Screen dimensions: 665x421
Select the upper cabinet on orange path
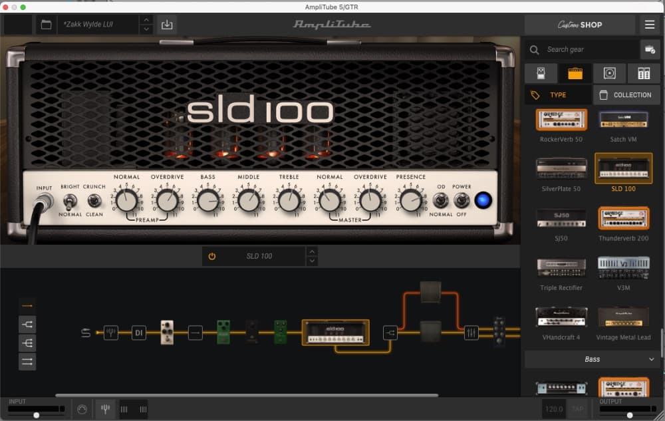(430, 292)
